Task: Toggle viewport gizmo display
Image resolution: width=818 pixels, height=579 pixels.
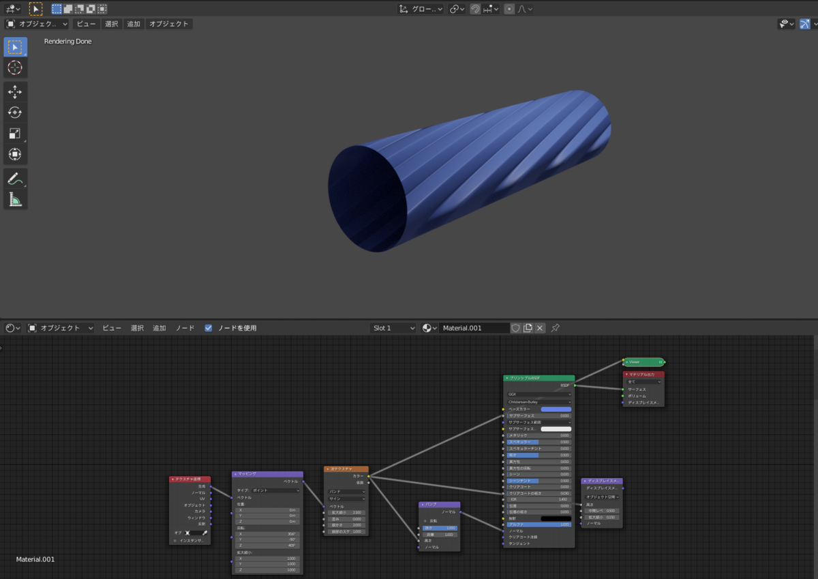Action: [805, 24]
